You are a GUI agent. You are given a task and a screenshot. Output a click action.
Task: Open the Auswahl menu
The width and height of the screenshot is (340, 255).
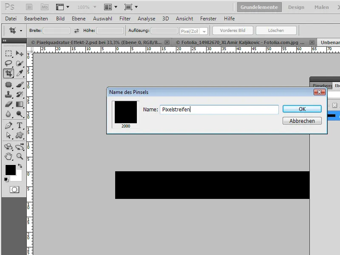102,19
